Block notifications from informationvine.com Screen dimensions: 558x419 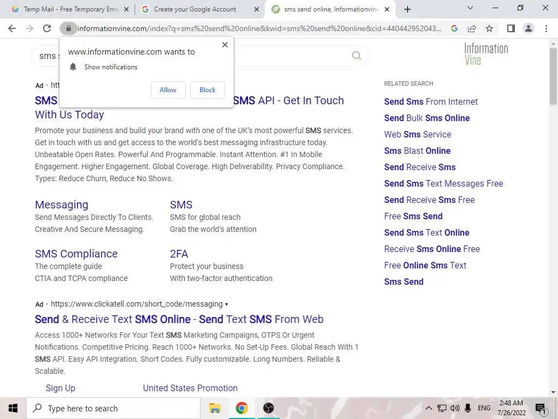208,90
